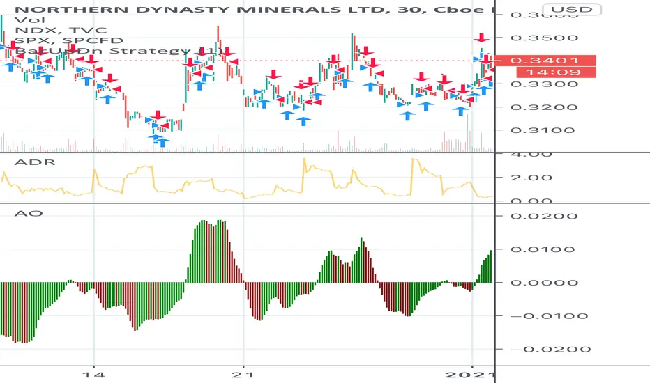The height and width of the screenshot is (383, 650).
Task: Click the 2.00 ADR axis label
Action: [531, 178]
